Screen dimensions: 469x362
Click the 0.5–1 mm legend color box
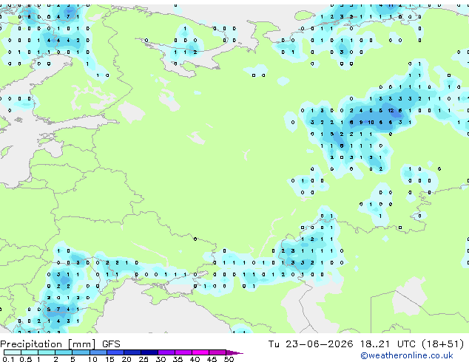[30, 352]
